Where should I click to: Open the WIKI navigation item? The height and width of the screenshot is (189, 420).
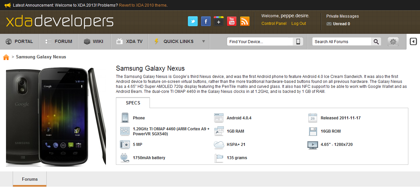pyautogui.click(x=94, y=41)
